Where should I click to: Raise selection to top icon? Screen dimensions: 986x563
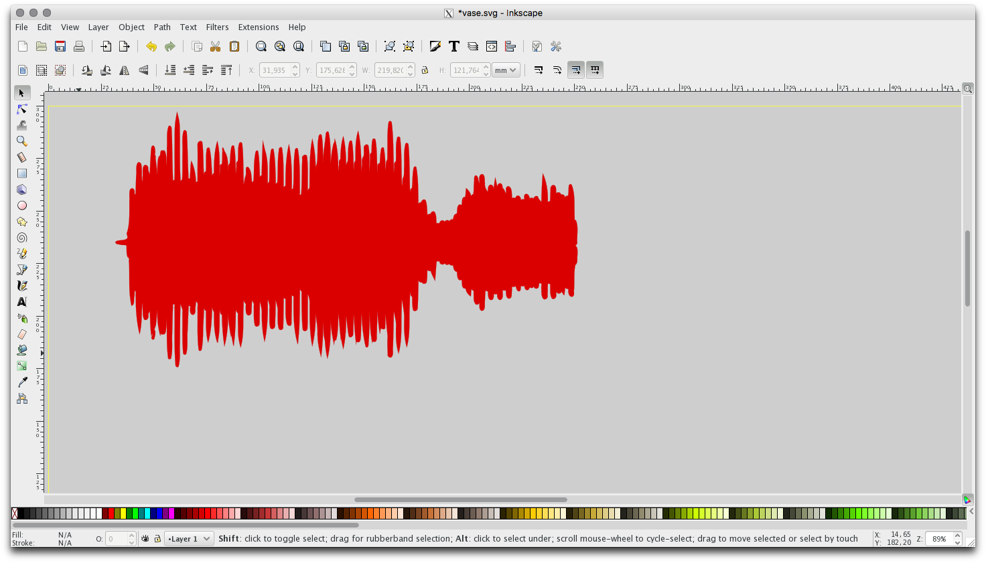coord(226,70)
